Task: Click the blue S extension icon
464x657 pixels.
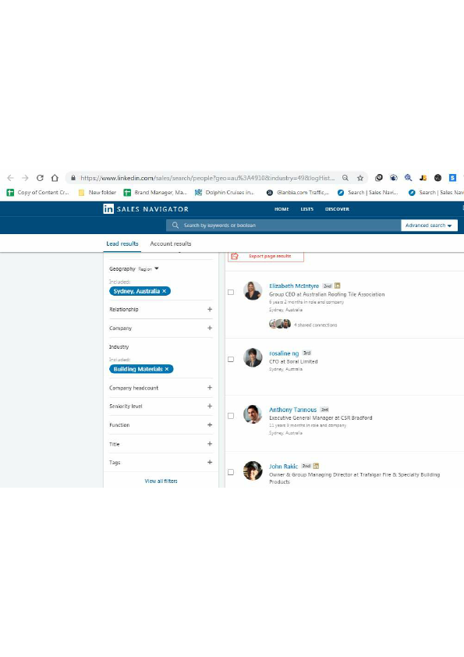Action: [452, 178]
